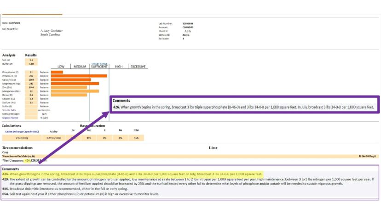Select the Acidity value cell under Calculations
The image size is (381, 214).
click(x=53, y=138)
